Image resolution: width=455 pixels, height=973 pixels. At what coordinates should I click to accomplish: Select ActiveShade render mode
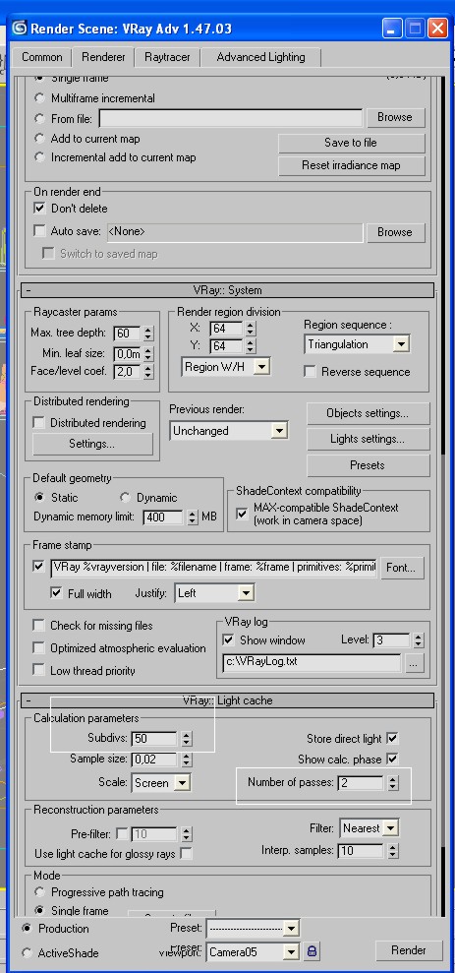[27, 952]
